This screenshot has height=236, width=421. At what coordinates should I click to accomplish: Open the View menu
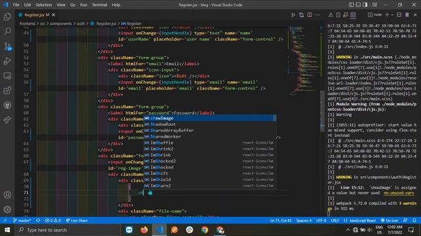pos(61,5)
